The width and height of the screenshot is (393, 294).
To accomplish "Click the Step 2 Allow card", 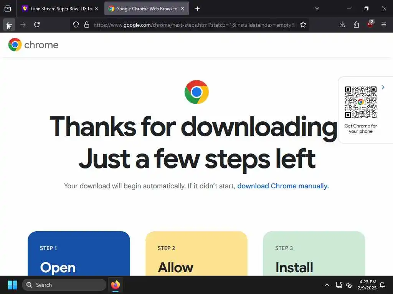I will point(196,253).
